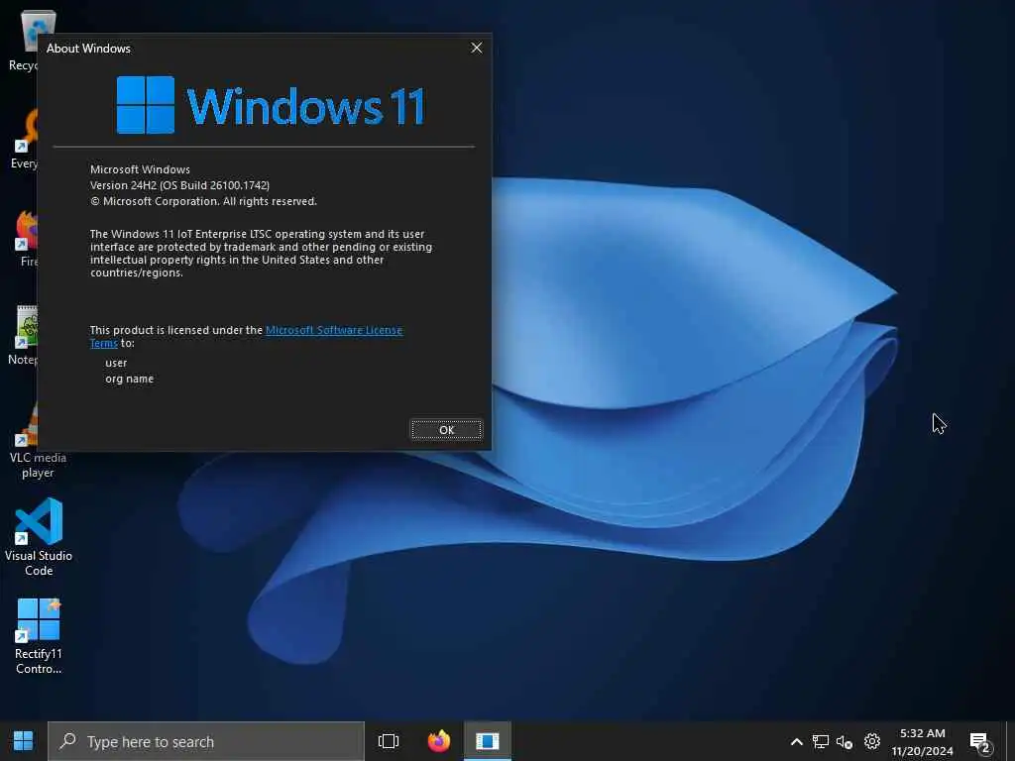Image resolution: width=1015 pixels, height=761 pixels.
Task: Launch Firefox from the taskbar
Action: pyautogui.click(x=439, y=741)
